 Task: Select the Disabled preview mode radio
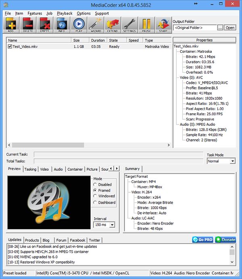tap(95, 185)
